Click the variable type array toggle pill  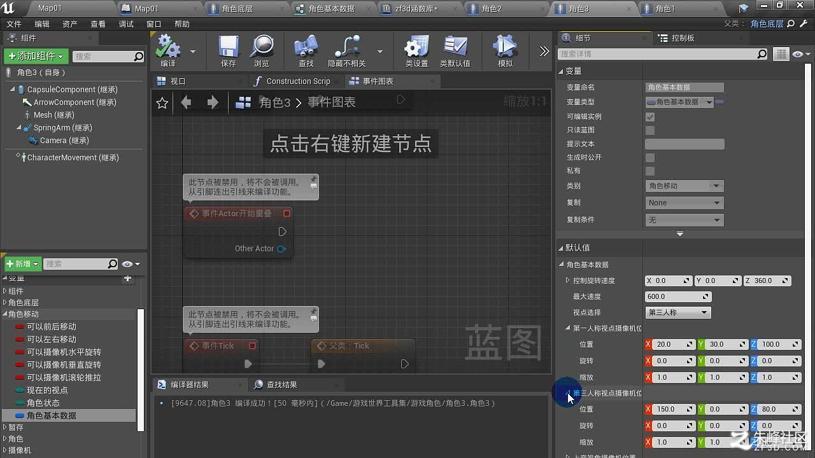[x=719, y=102]
